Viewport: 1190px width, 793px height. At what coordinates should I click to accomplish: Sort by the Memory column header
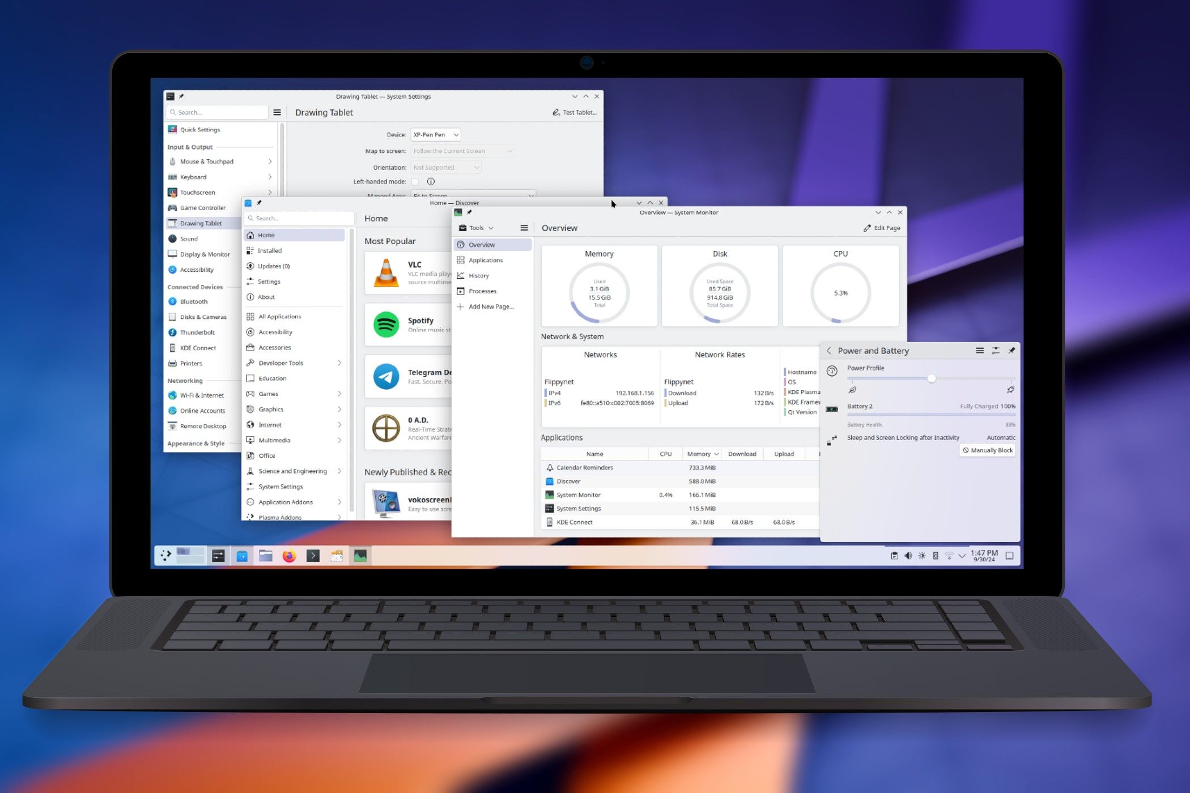[703, 454]
